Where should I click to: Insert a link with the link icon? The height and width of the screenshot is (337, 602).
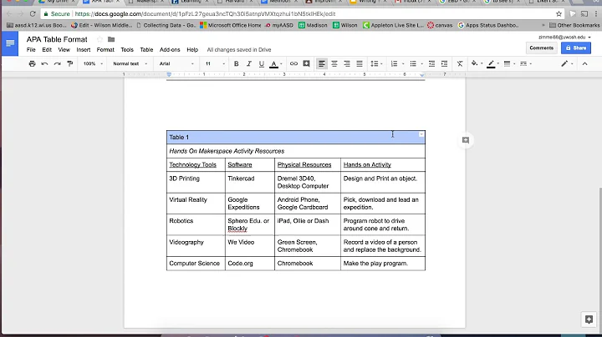[x=293, y=63]
